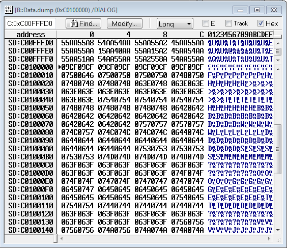Screen dimensions: 287x248
Task: Click the vertical scrollbar up arrow at top
Action: 278,43
